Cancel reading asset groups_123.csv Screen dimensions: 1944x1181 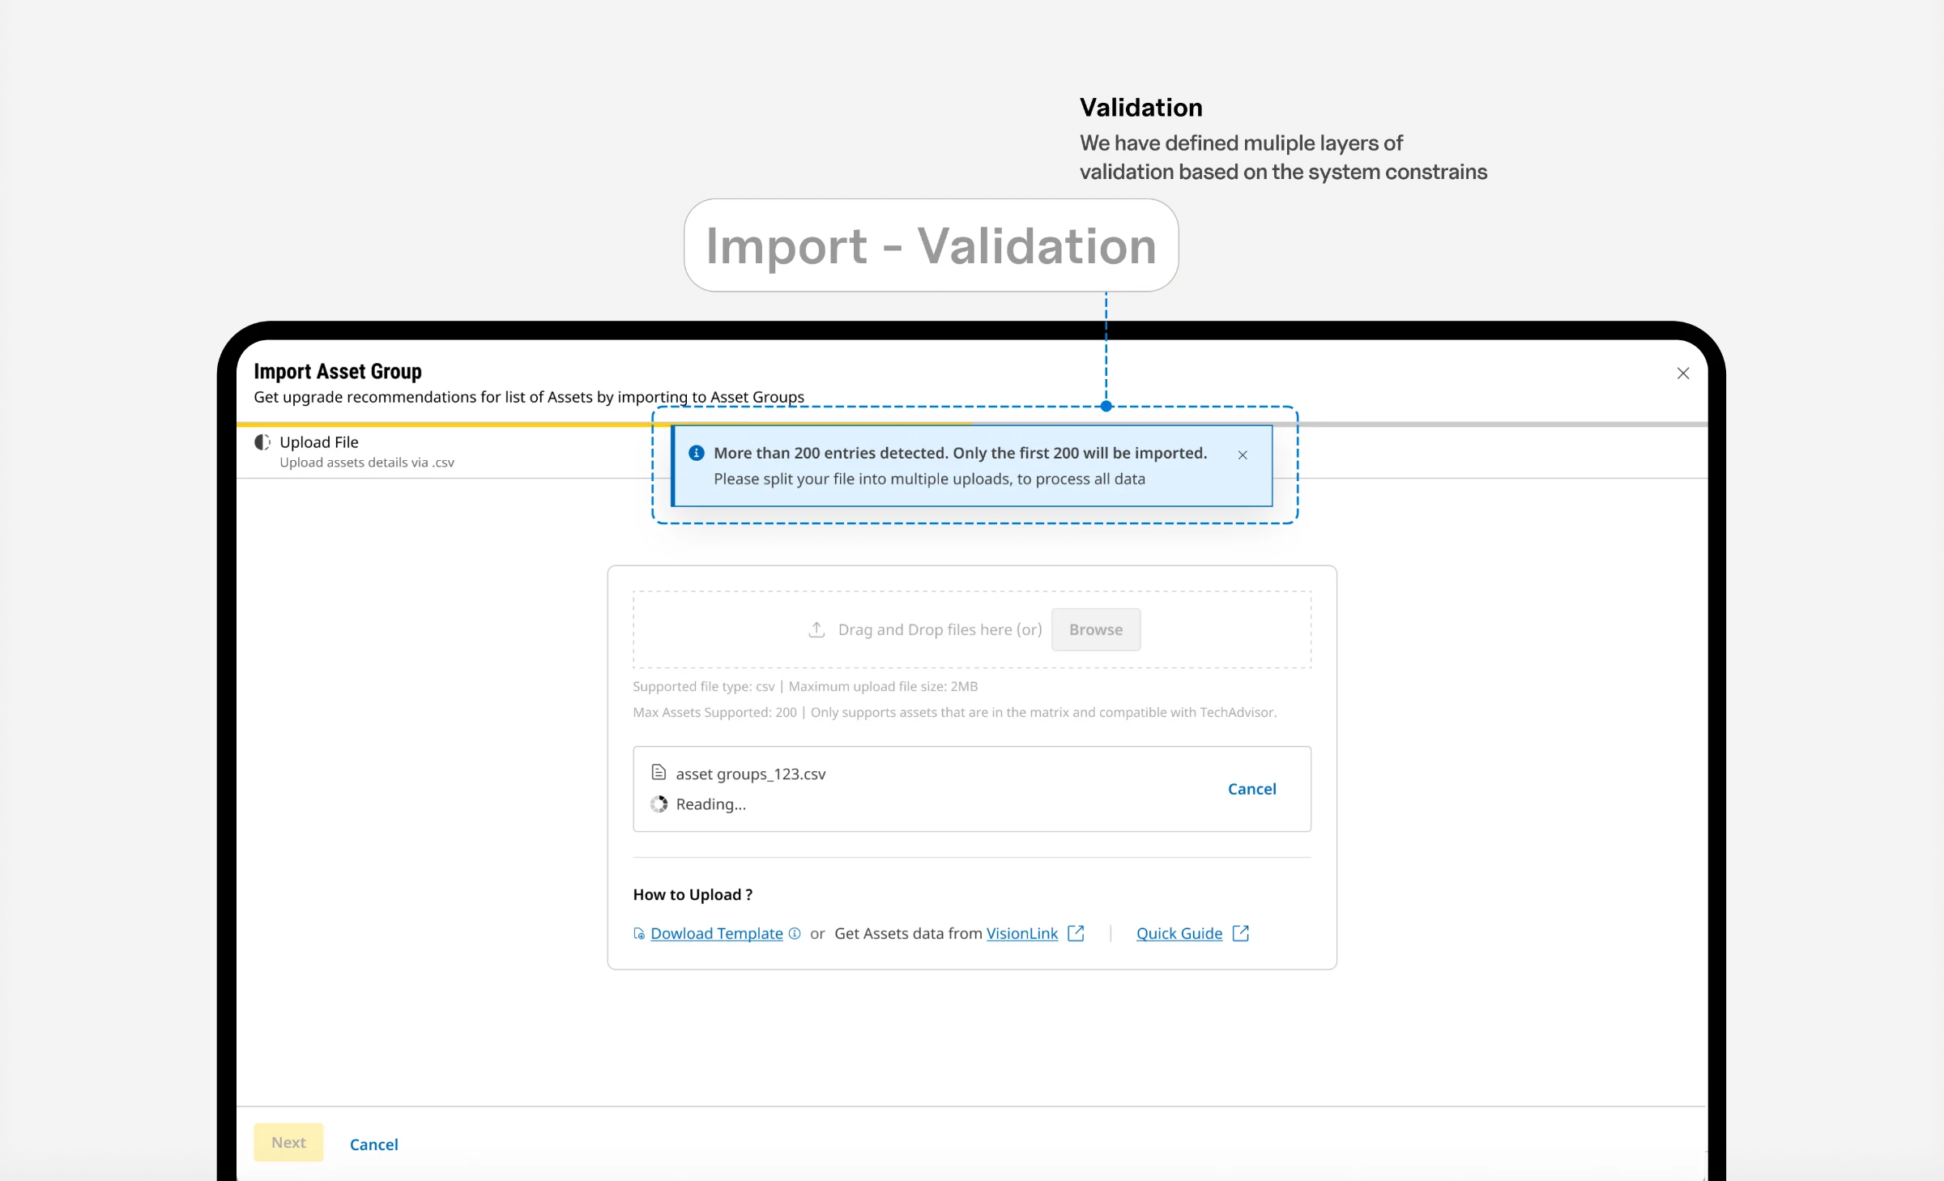pos(1251,789)
